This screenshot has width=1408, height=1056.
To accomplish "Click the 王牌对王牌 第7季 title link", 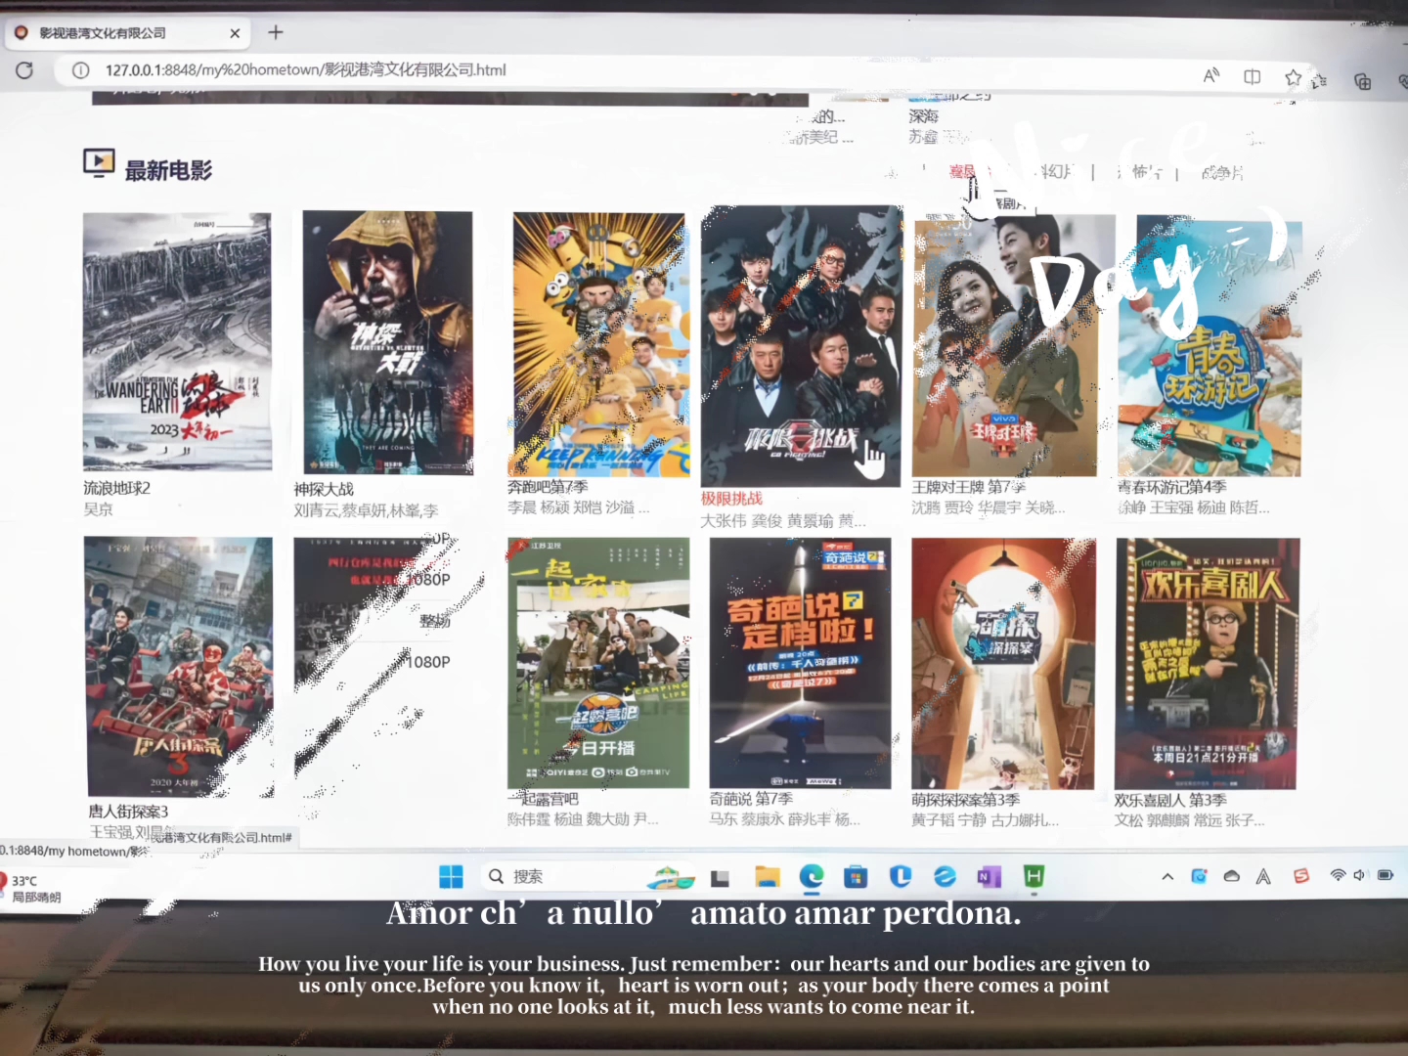I will (968, 486).
